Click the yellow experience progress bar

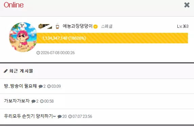click(x=112, y=38)
